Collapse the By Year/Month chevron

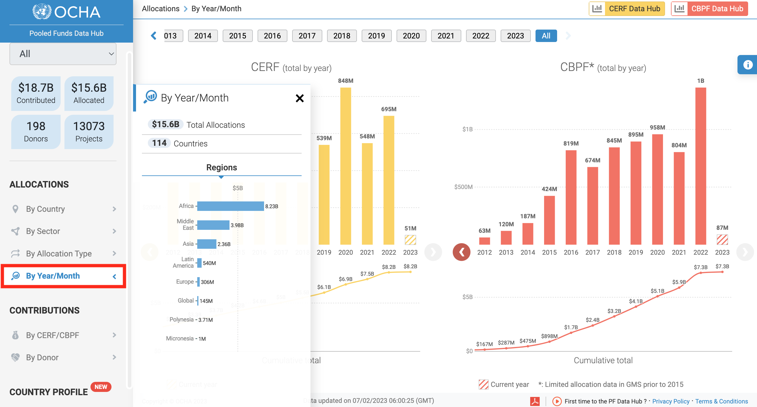click(x=114, y=276)
